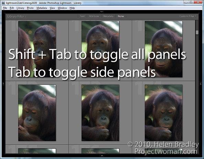
Task: Show the right side panel arrow
Action: (x=201, y=83)
